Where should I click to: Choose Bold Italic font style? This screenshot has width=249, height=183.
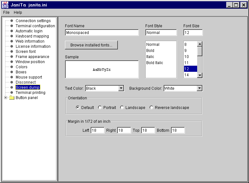161,62
